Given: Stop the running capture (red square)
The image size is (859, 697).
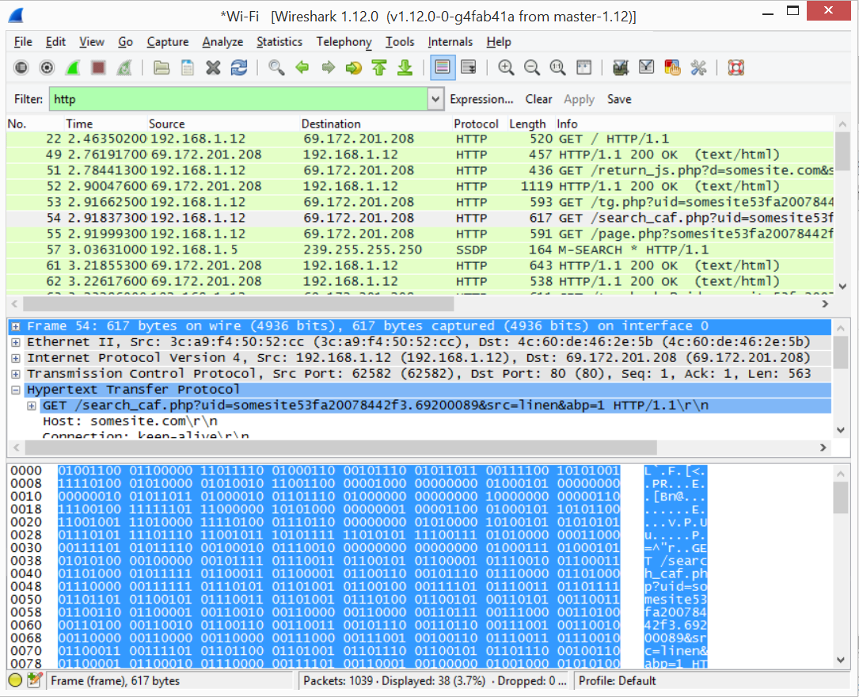Looking at the screenshot, I should (99, 68).
